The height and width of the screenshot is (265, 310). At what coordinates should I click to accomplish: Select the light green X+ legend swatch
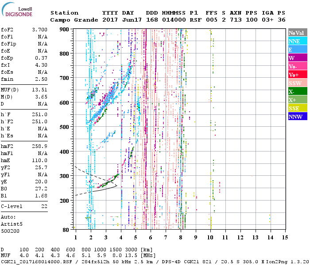(296, 100)
